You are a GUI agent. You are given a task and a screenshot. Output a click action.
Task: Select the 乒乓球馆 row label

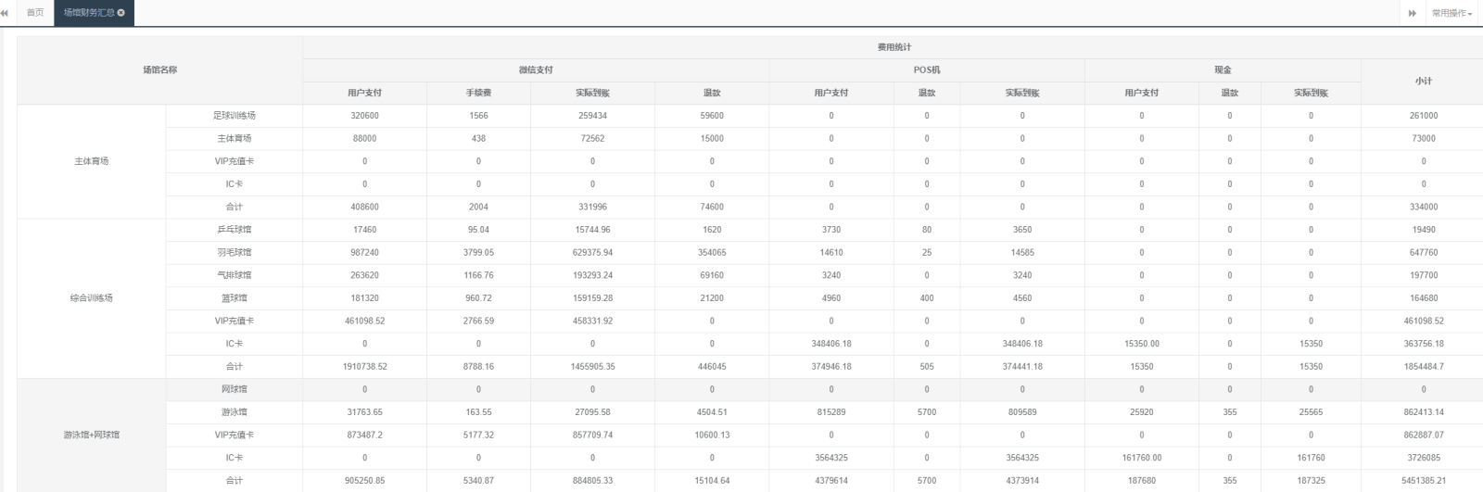(234, 230)
